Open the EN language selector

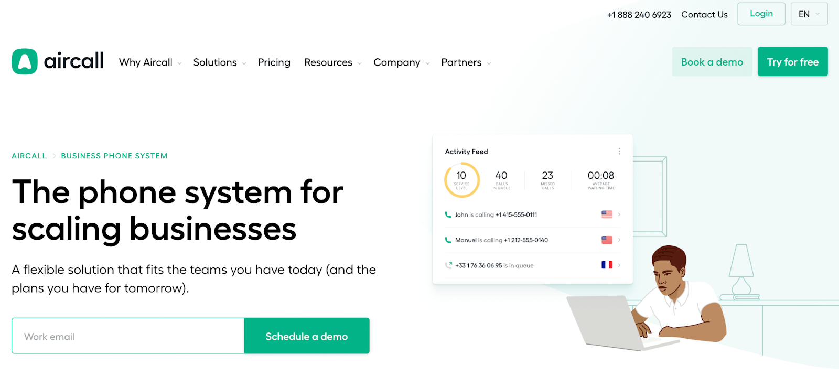click(809, 14)
